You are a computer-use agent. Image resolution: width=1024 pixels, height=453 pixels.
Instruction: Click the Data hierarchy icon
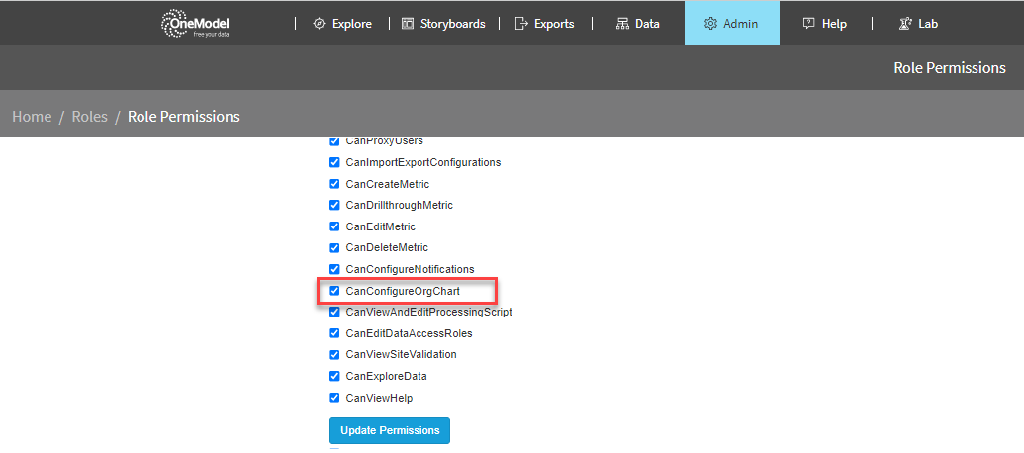tap(622, 24)
